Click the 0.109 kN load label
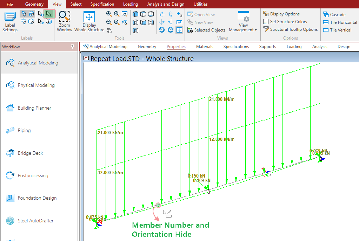Screen dimensions: 359x242 point(202,180)
